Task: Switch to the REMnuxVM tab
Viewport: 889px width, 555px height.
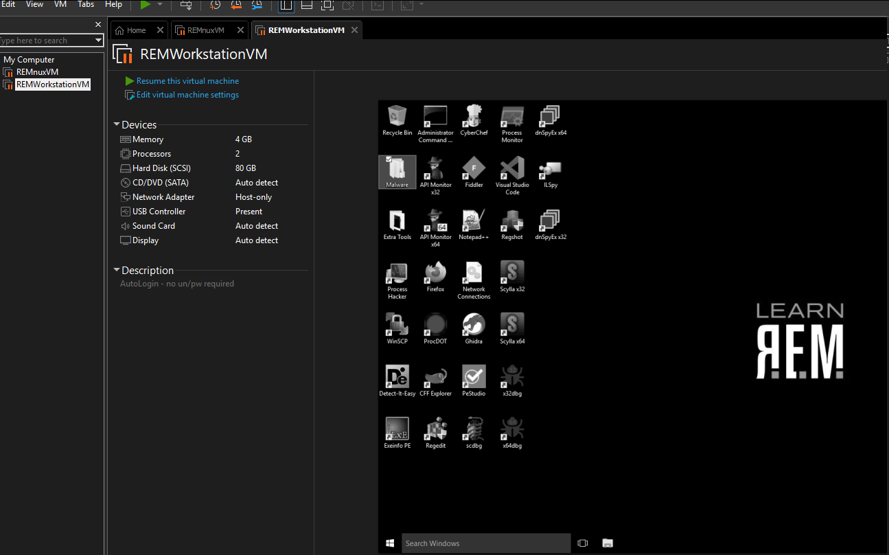Action: coord(205,30)
